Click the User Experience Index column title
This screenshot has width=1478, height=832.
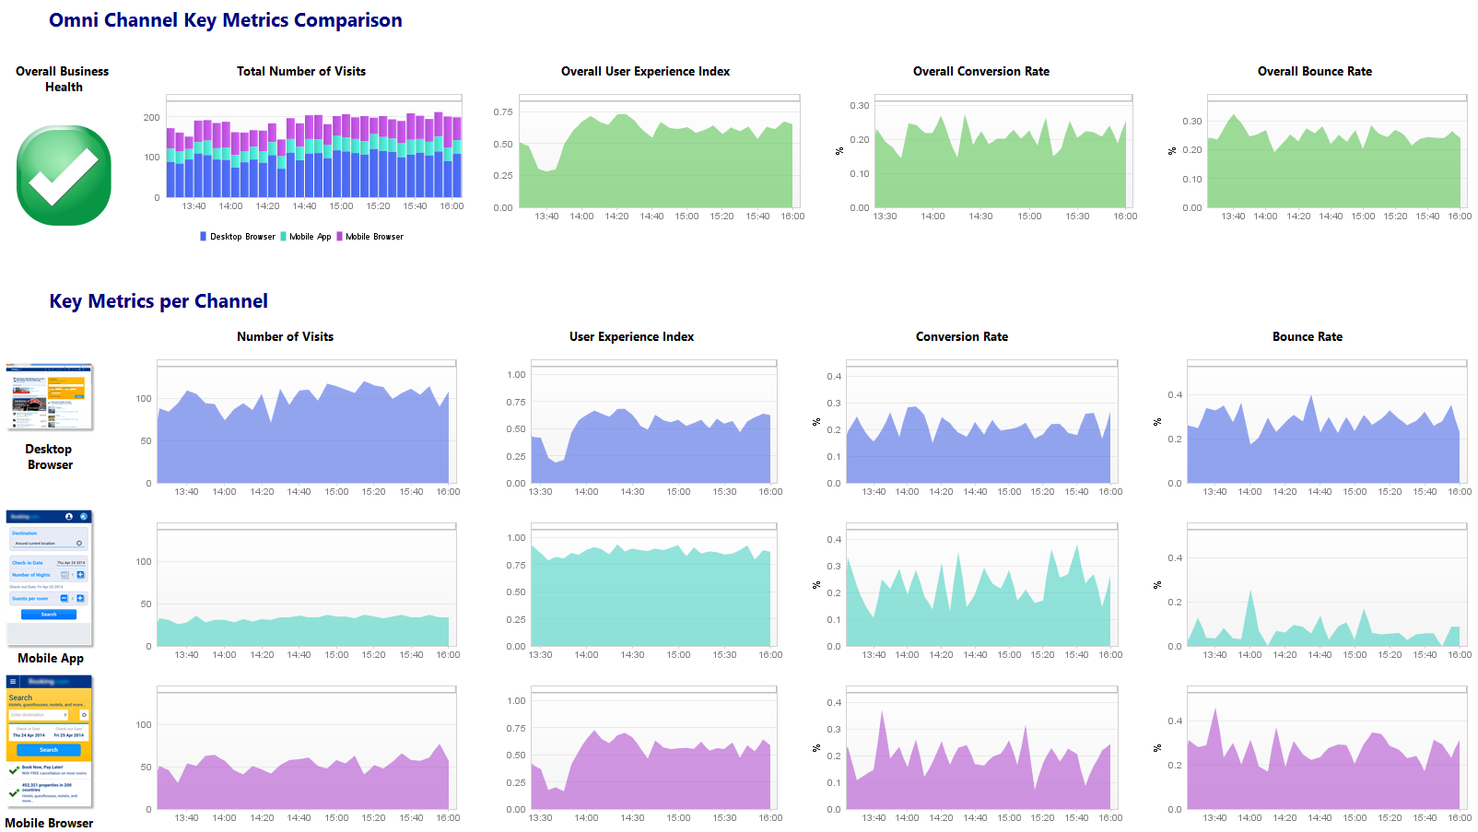632,336
